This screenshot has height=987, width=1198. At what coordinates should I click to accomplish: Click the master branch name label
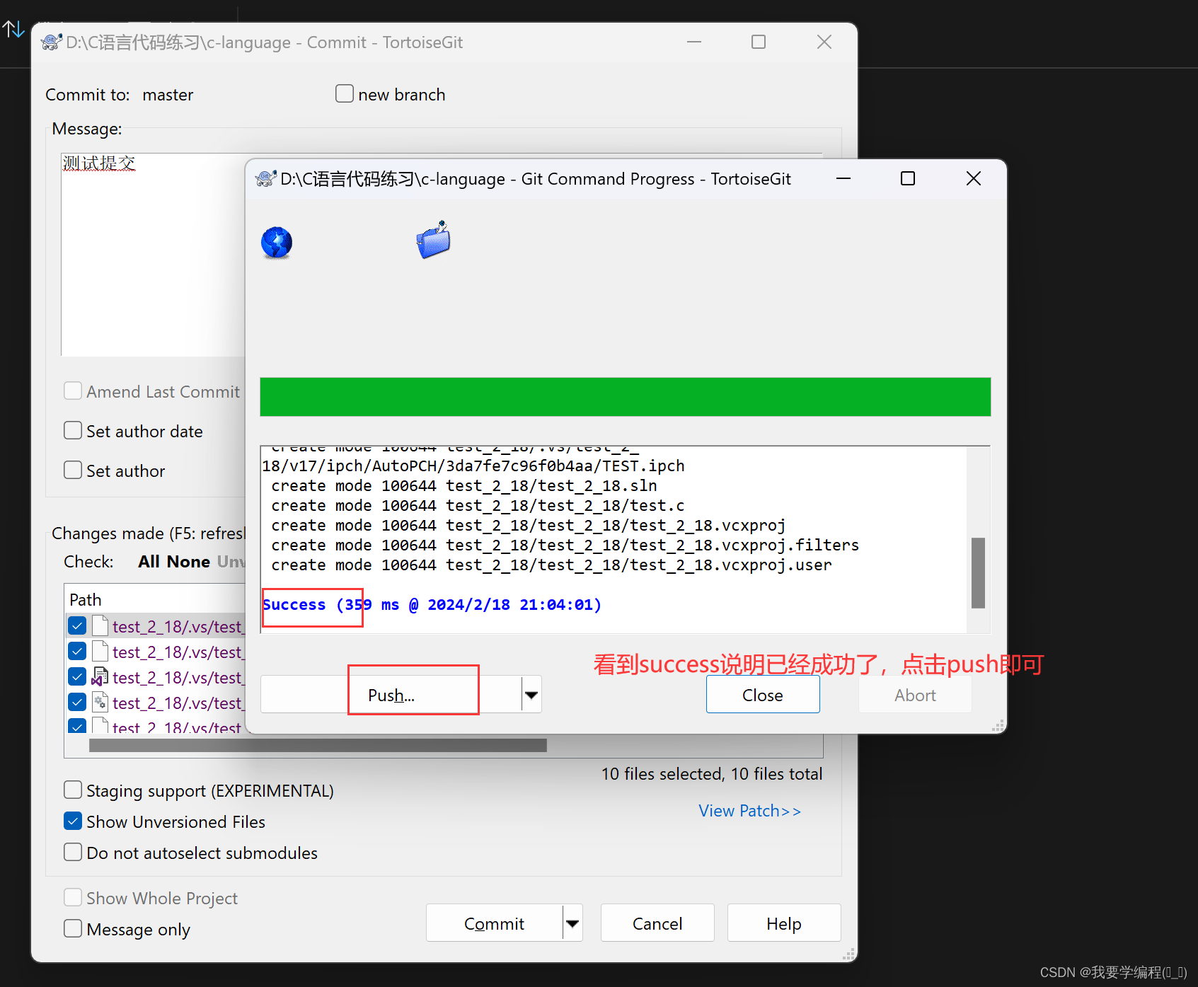(168, 95)
